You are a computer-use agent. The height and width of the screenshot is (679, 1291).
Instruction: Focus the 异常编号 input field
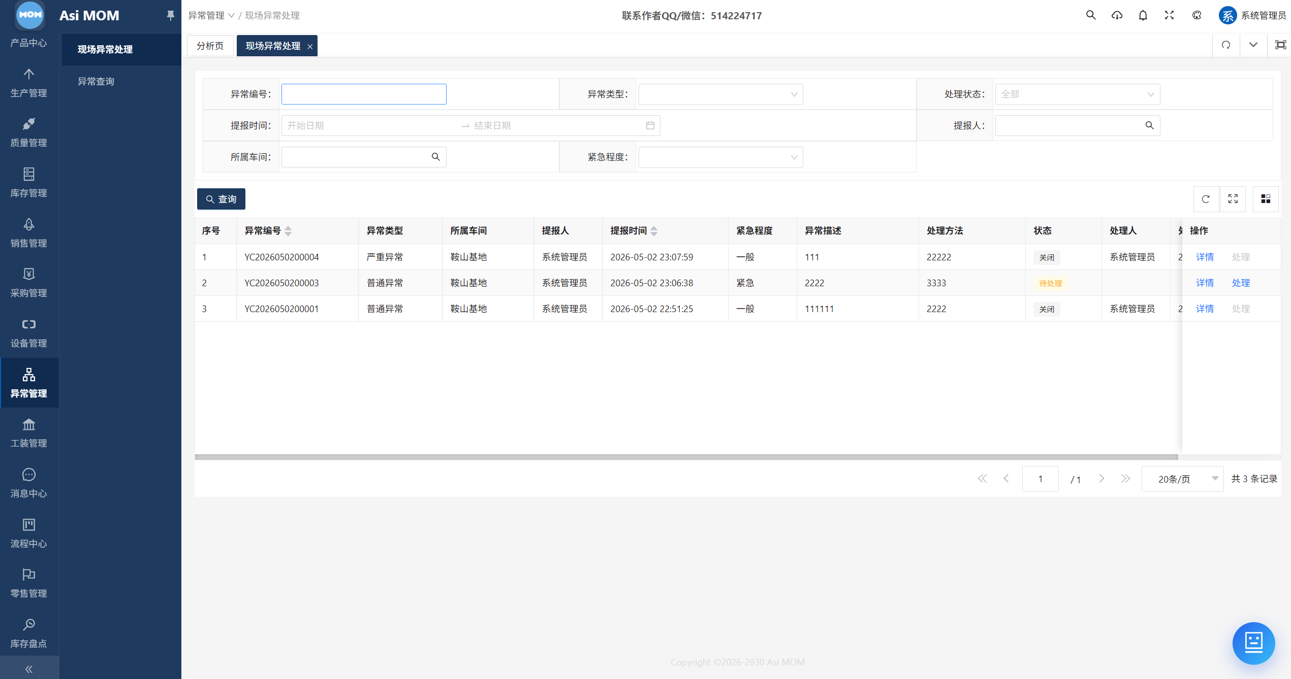[364, 94]
